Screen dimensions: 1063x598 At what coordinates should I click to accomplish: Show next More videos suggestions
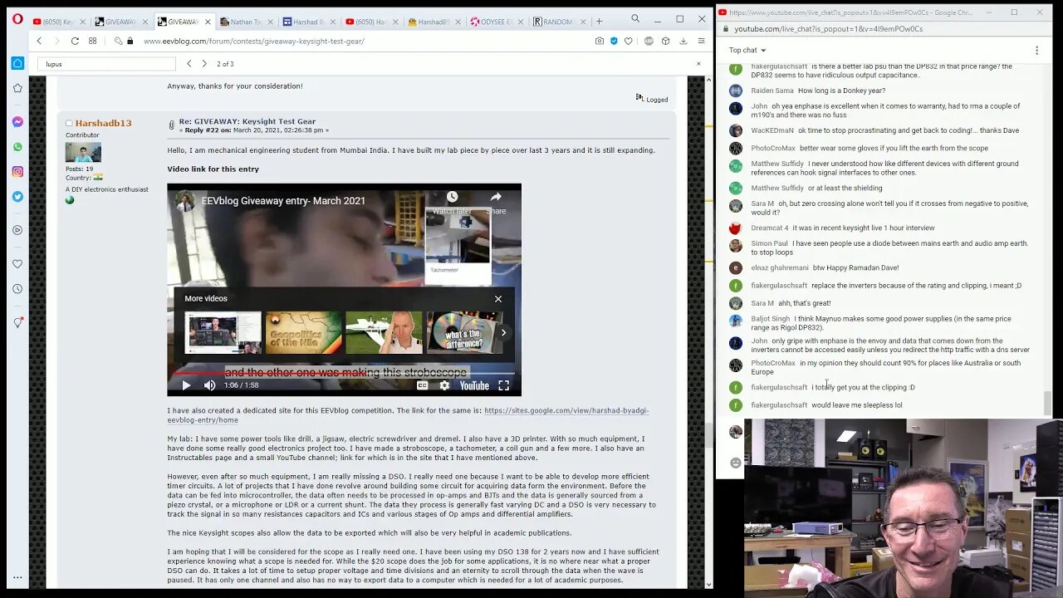tap(503, 332)
